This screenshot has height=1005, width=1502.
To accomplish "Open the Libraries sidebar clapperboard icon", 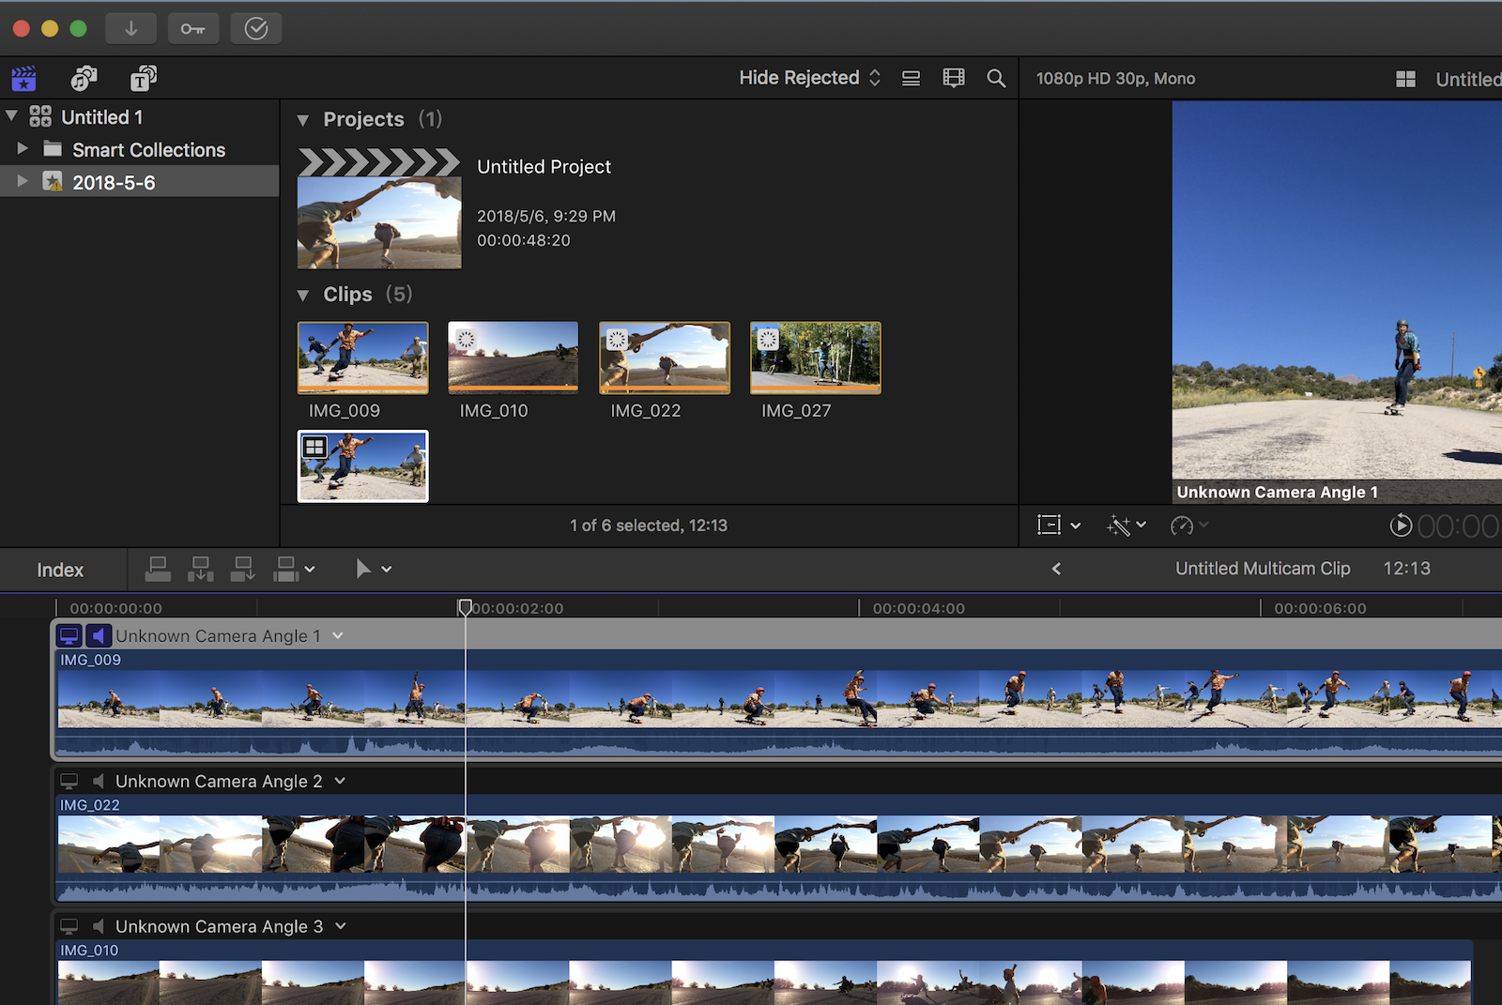I will click(23, 79).
